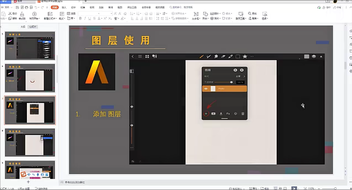The height and width of the screenshot is (190, 352).
Task: Align text left
Action: pos(132,18)
